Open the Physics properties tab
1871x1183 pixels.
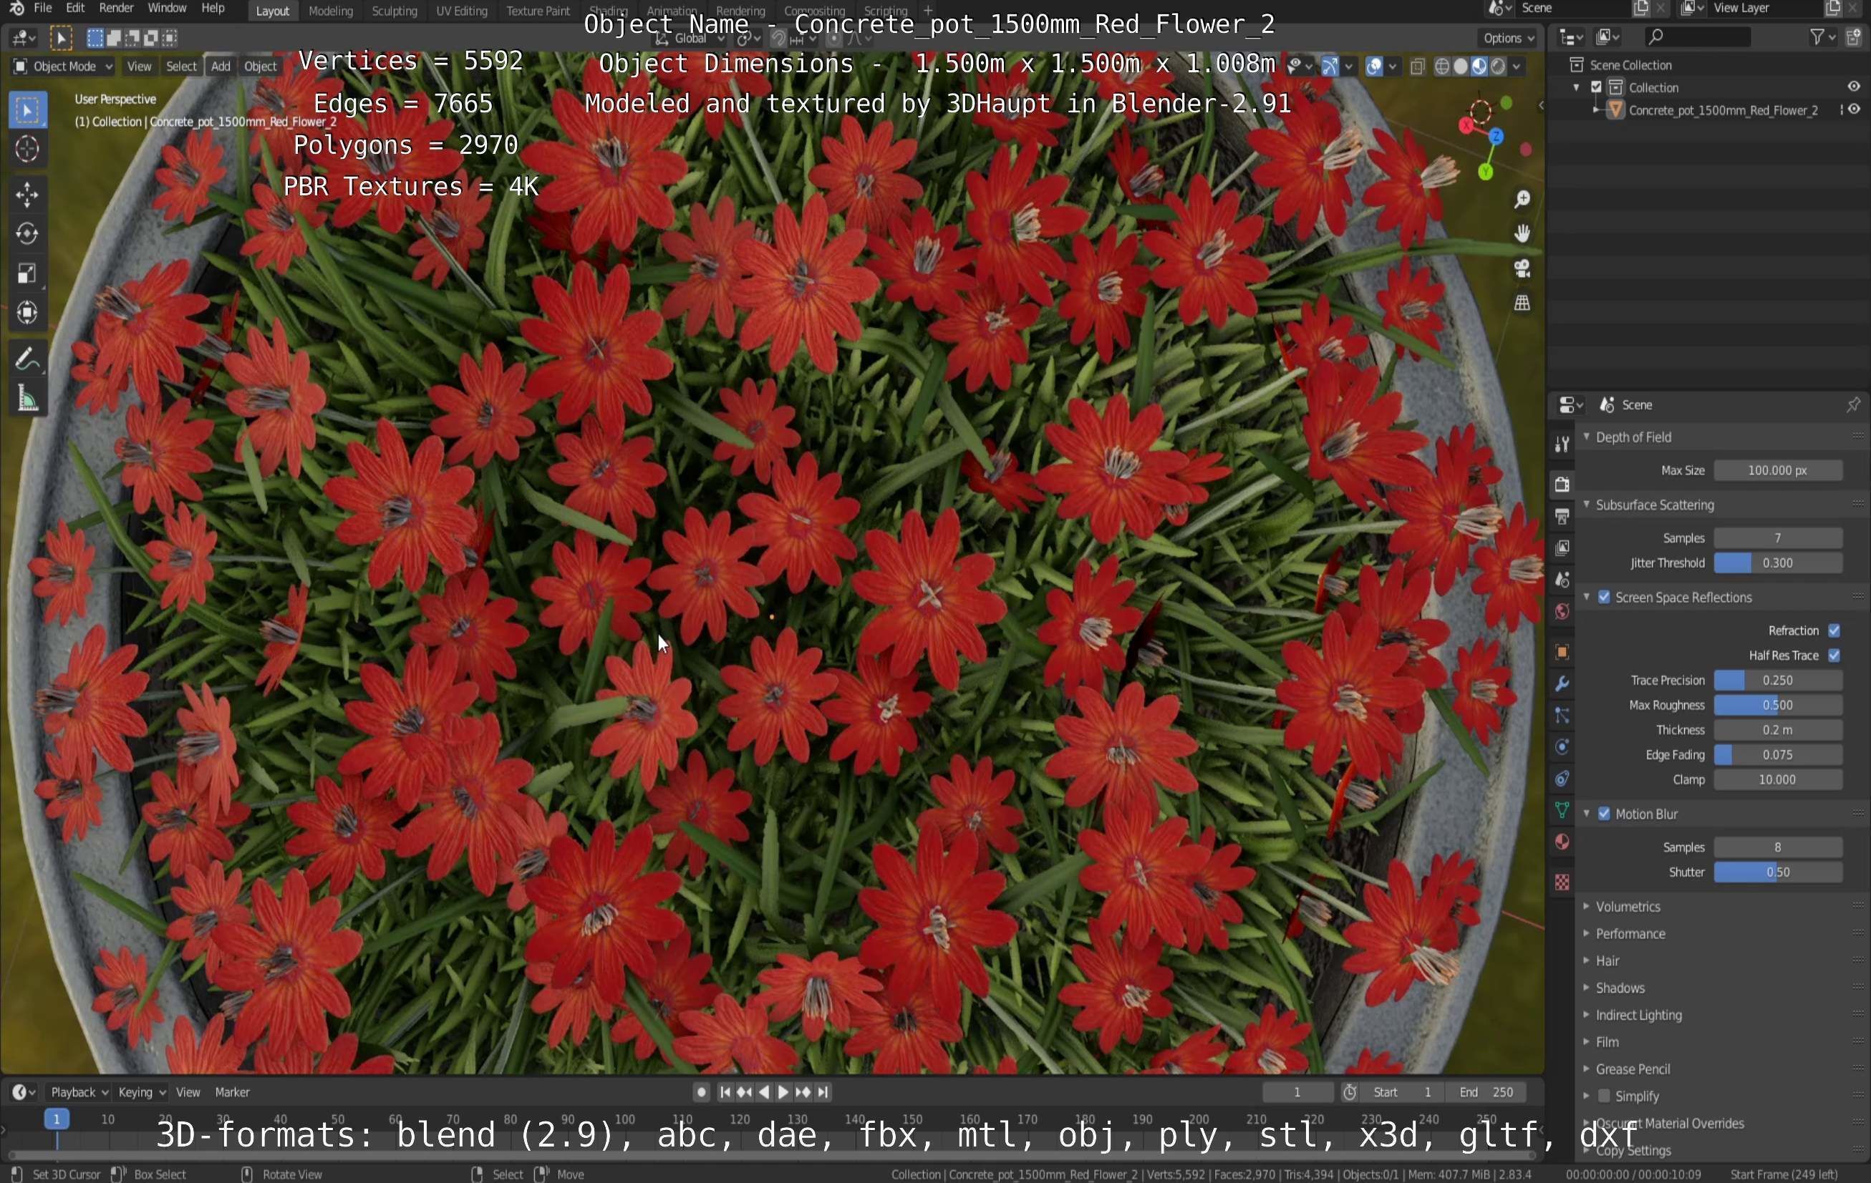[x=1562, y=747]
